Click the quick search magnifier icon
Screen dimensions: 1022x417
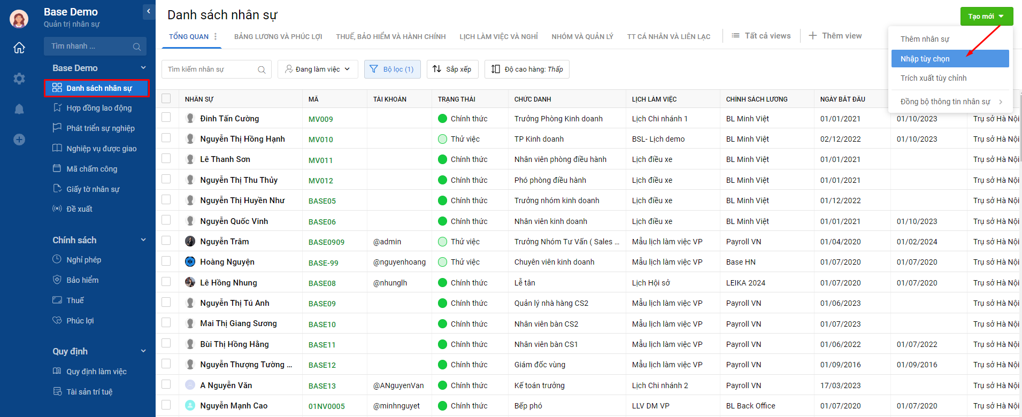(137, 47)
